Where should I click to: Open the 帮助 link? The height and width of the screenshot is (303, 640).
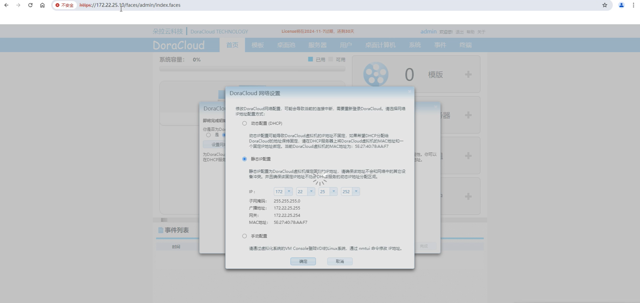tap(470, 32)
